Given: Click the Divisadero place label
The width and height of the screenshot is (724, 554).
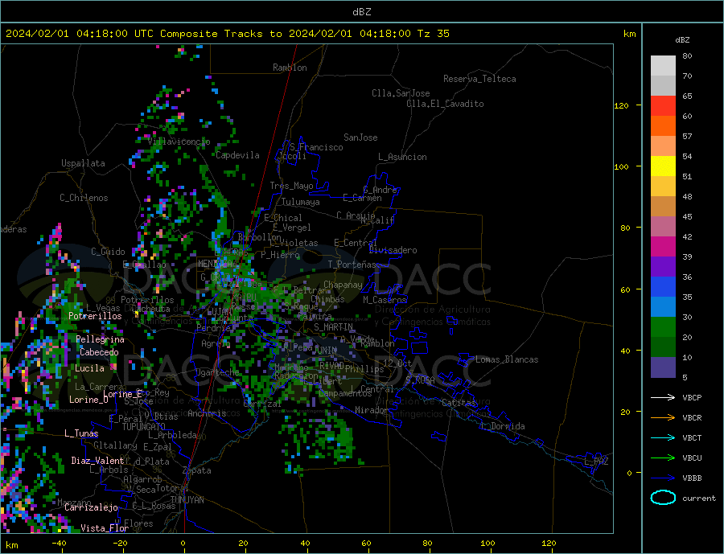Looking at the screenshot, I should click(x=393, y=250).
